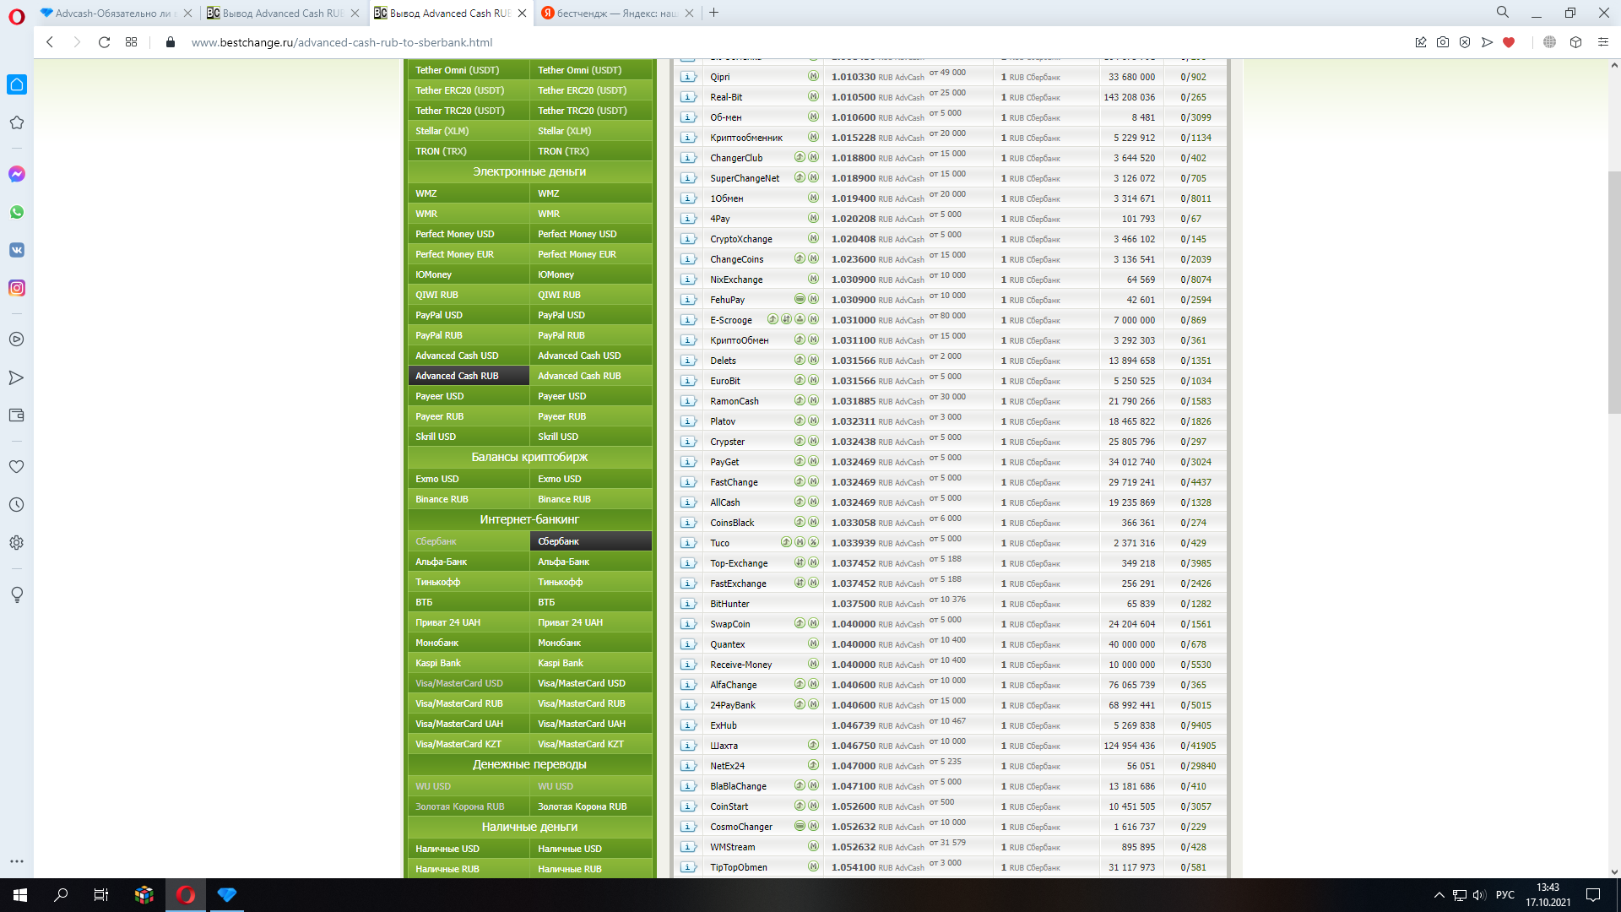Open Windows Start menu

tap(20, 895)
